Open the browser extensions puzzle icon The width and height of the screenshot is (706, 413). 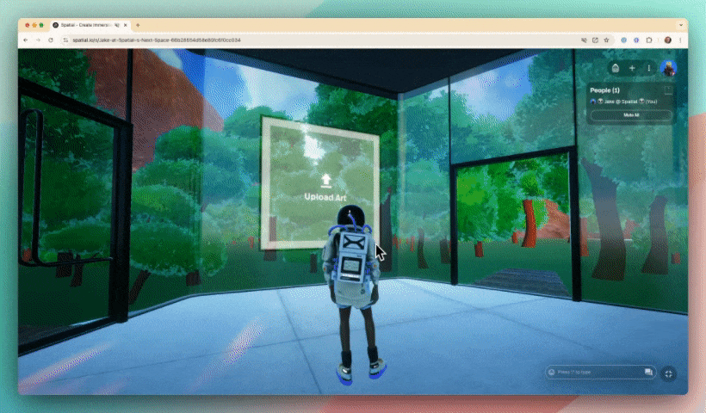pos(649,40)
